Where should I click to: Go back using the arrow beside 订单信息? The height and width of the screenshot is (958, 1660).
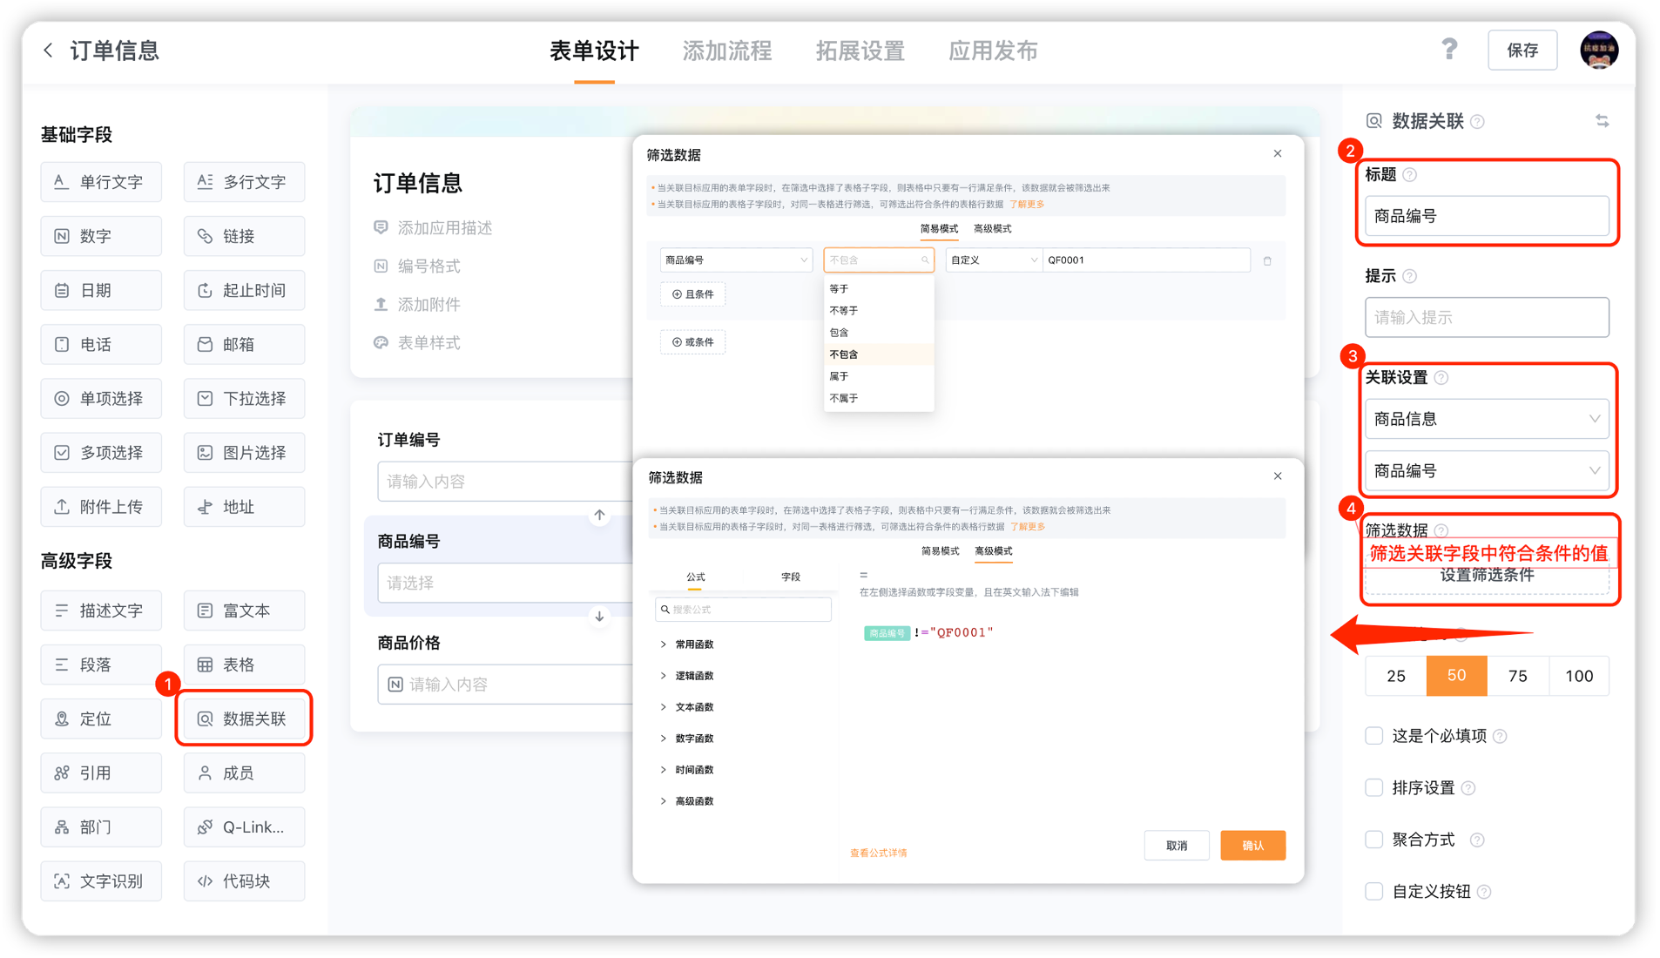point(49,51)
